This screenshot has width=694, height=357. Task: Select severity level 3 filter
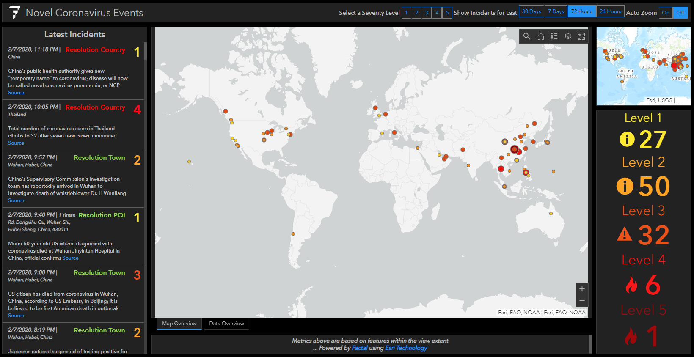427,13
